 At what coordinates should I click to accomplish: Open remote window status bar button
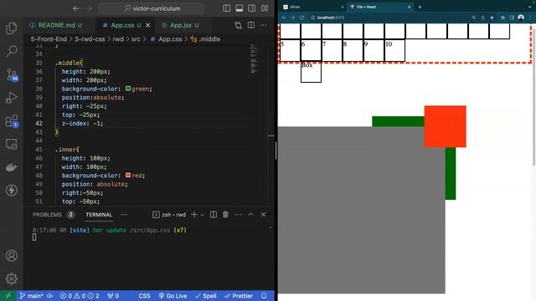pos(8,296)
